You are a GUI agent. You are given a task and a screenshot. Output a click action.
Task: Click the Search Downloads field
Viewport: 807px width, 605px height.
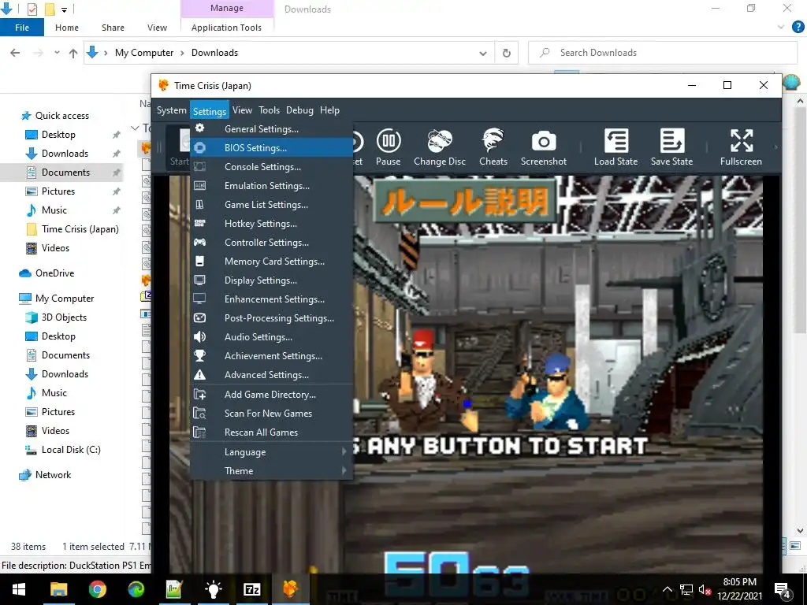click(x=662, y=53)
